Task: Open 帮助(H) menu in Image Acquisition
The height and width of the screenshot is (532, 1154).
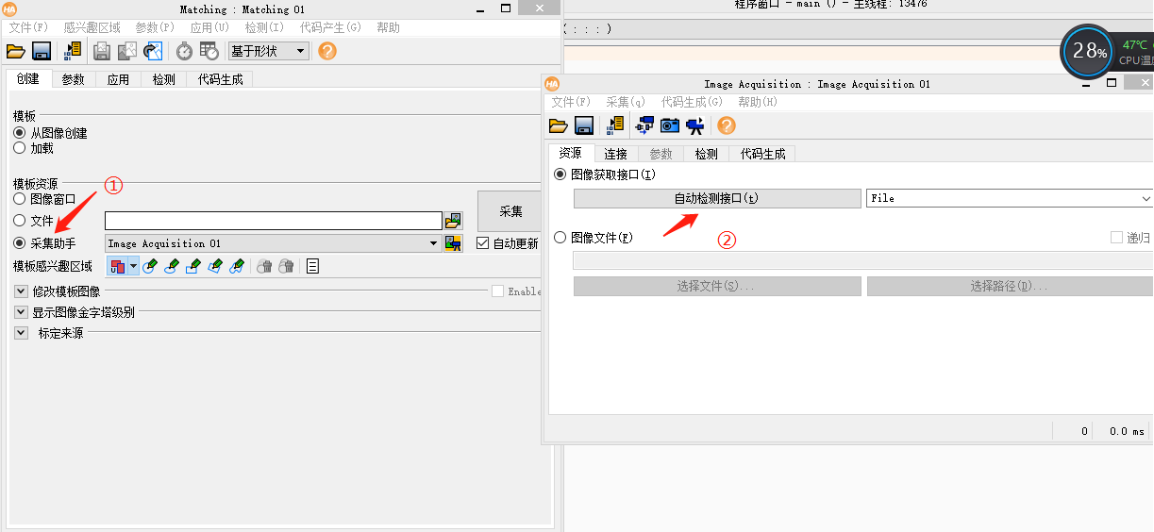Action: (x=758, y=102)
